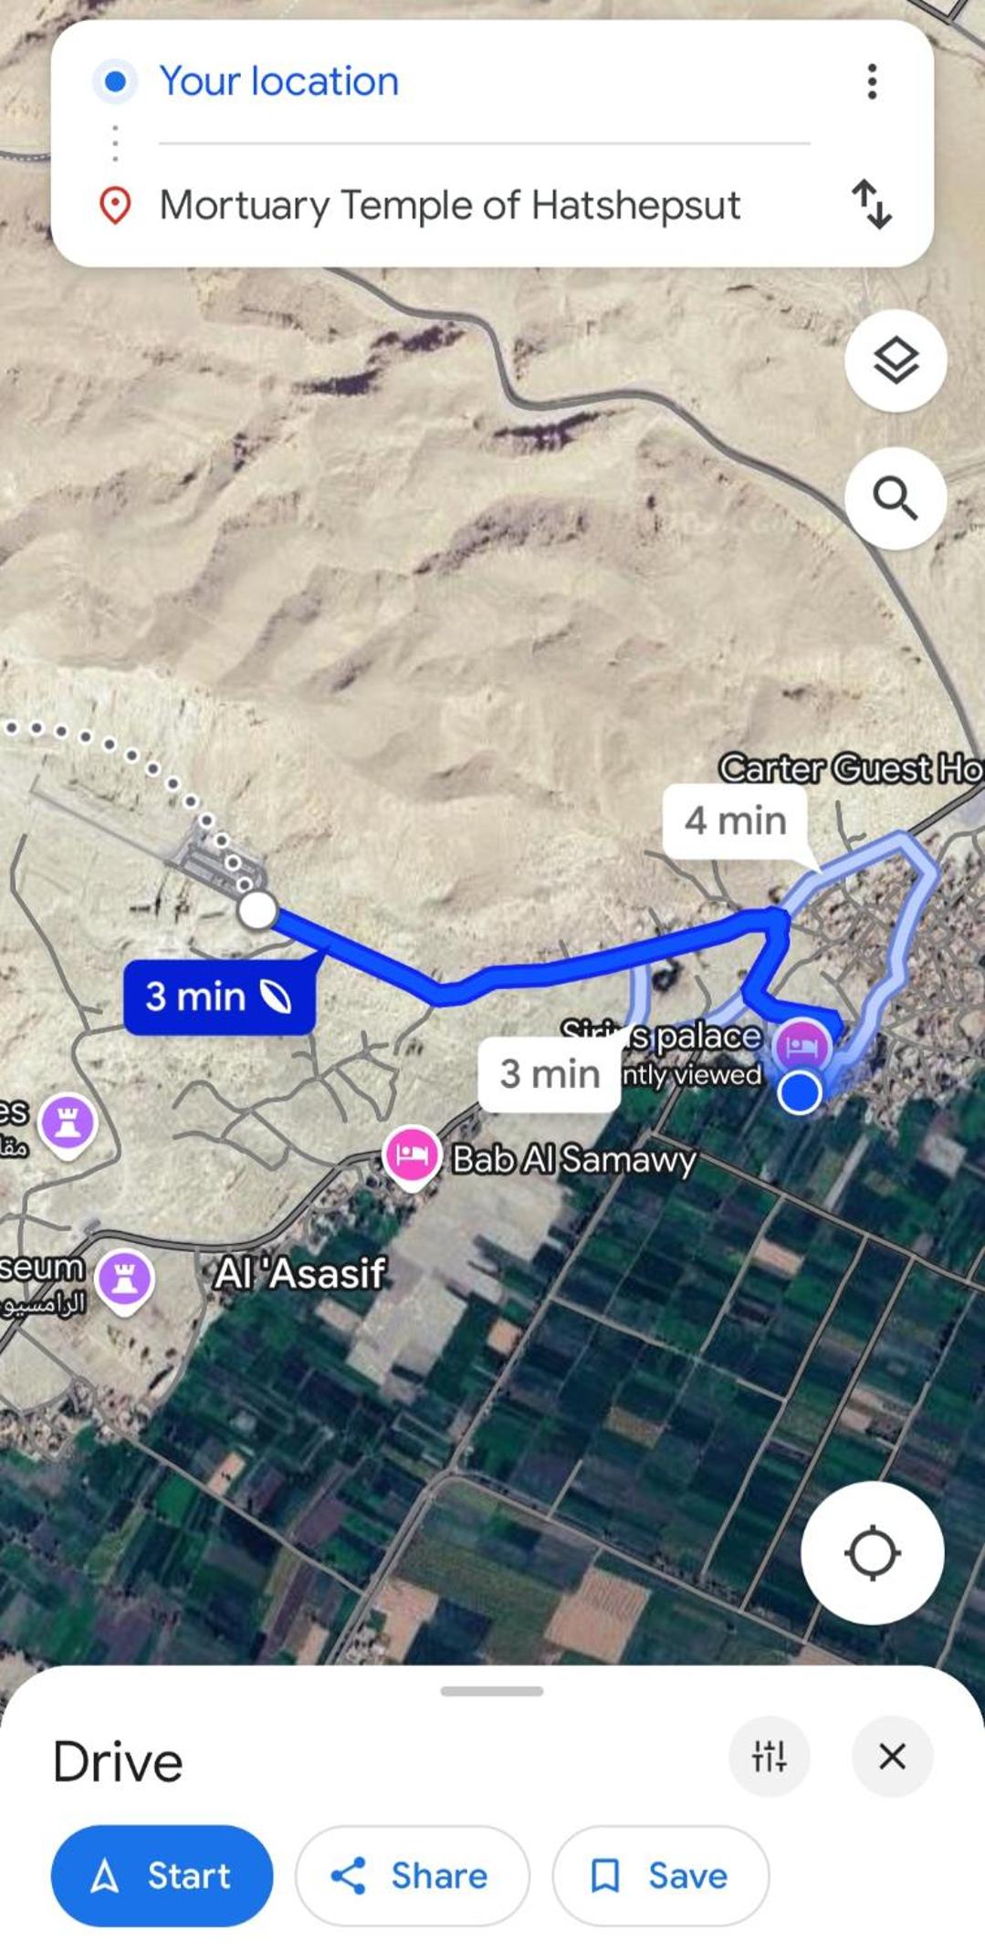This screenshot has height=1952, width=985.
Task: Swap start and destination with reverse arrows
Action: tap(872, 204)
